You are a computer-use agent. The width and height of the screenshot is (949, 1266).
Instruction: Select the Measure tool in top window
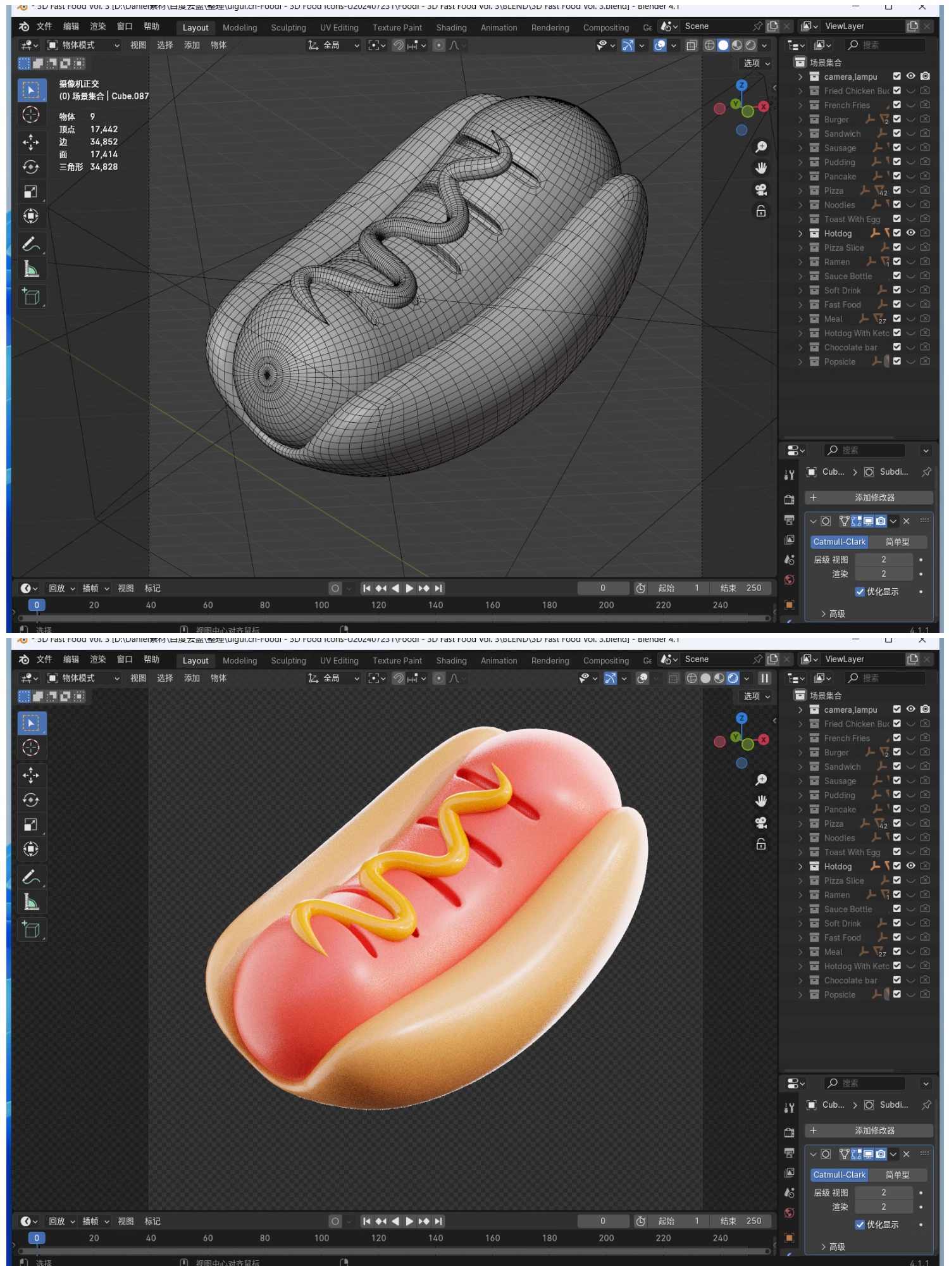pos(30,269)
